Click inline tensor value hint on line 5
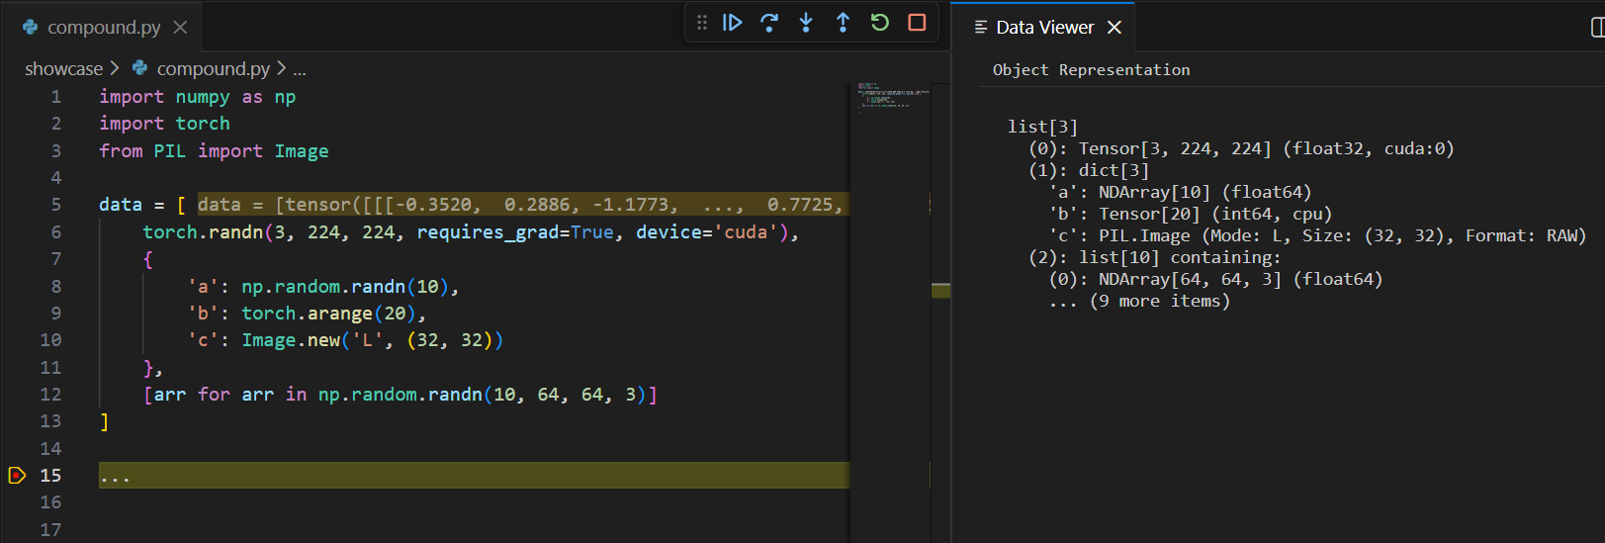Image resolution: width=1605 pixels, height=543 pixels. tap(521, 205)
